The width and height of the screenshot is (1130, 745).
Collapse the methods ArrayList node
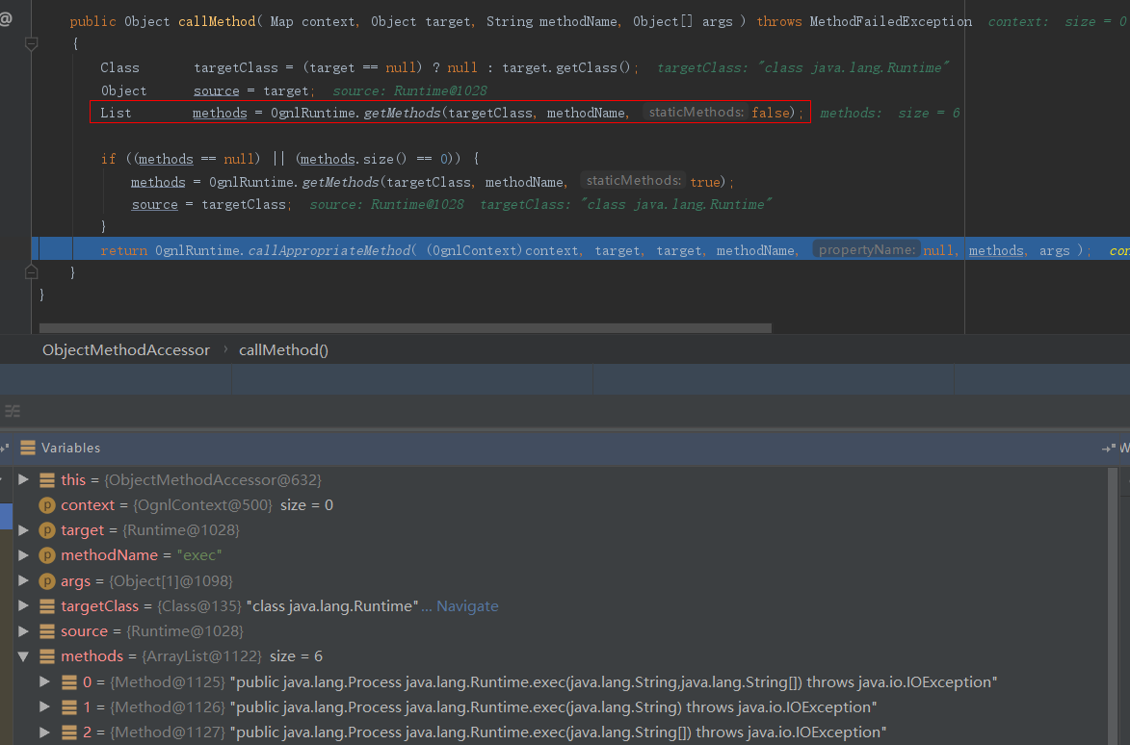[24, 656]
